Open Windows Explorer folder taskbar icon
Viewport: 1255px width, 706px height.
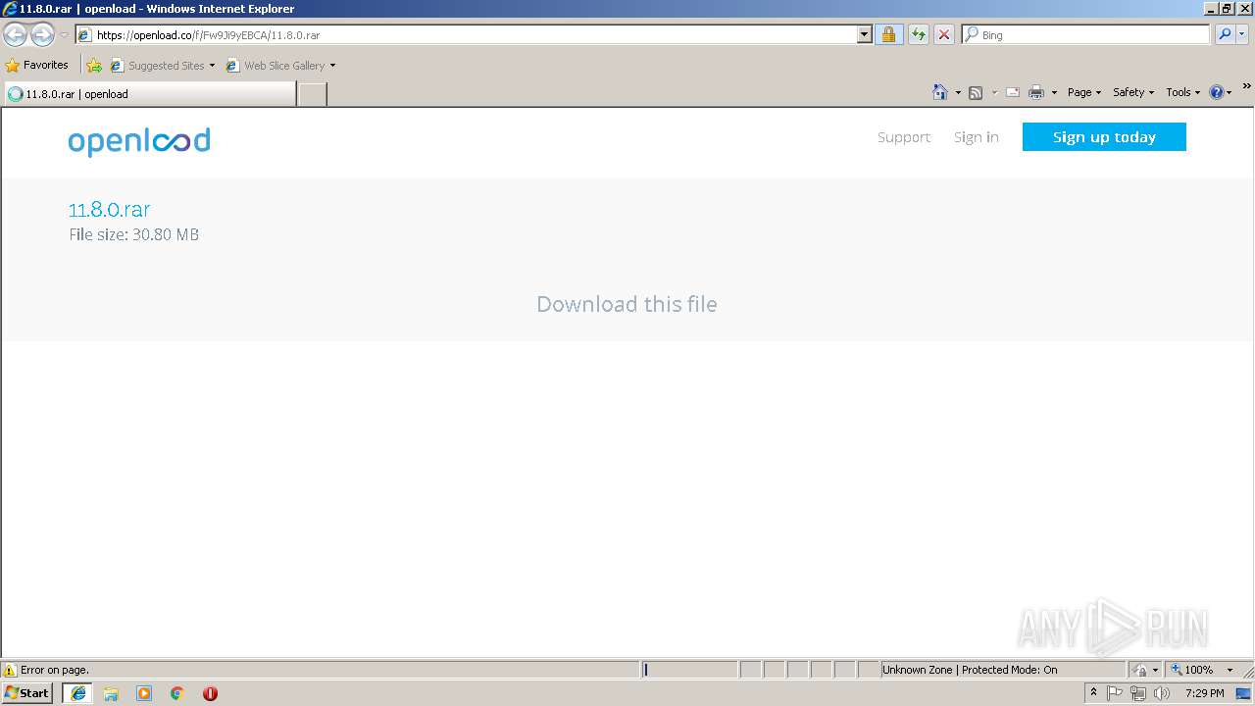coord(111,693)
